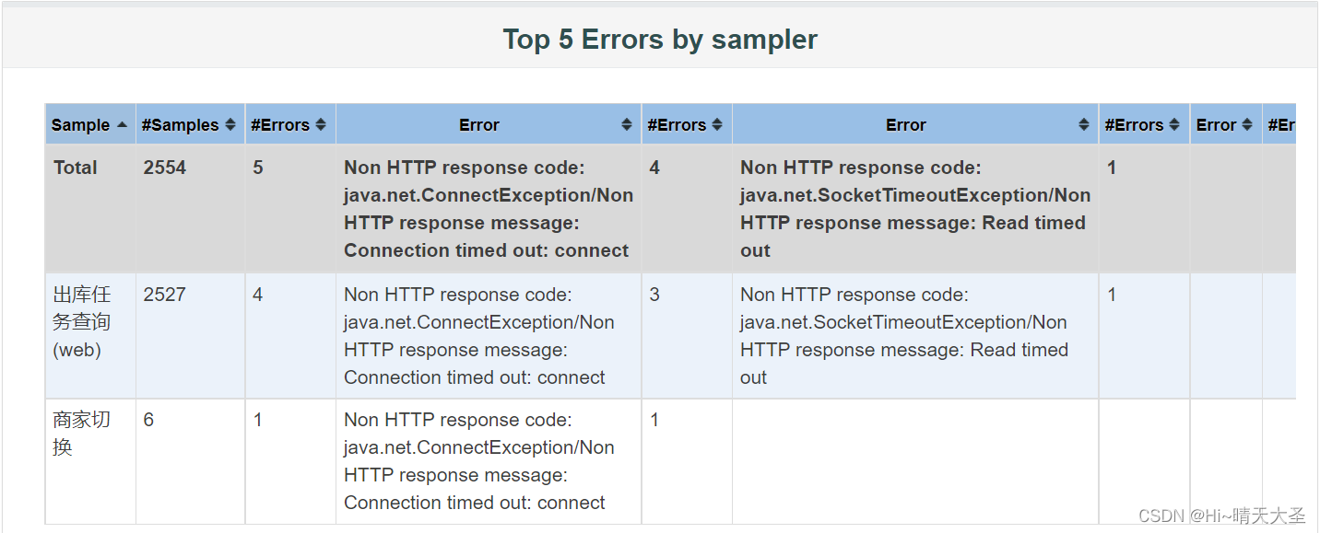
Task: Click the partially hidden fourth #Errors header
Action: pos(1281,125)
